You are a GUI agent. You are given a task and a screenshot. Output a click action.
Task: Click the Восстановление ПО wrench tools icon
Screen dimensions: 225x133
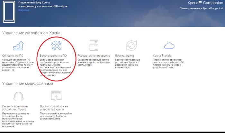[x=56, y=46]
